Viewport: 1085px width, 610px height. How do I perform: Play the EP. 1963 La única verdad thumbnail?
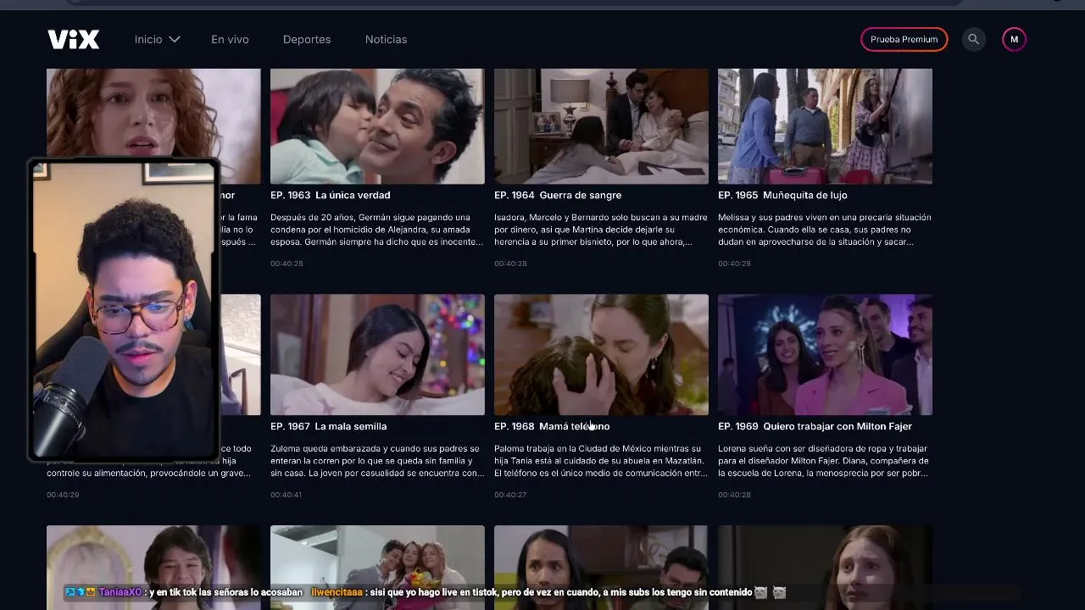coord(377,126)
